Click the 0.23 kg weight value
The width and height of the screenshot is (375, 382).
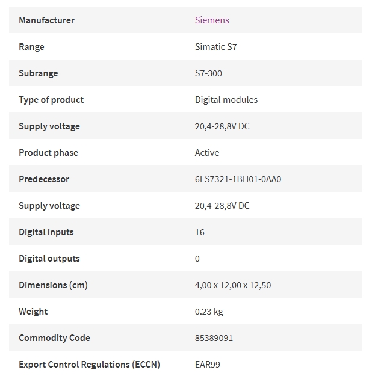click(x=209, y=312)
